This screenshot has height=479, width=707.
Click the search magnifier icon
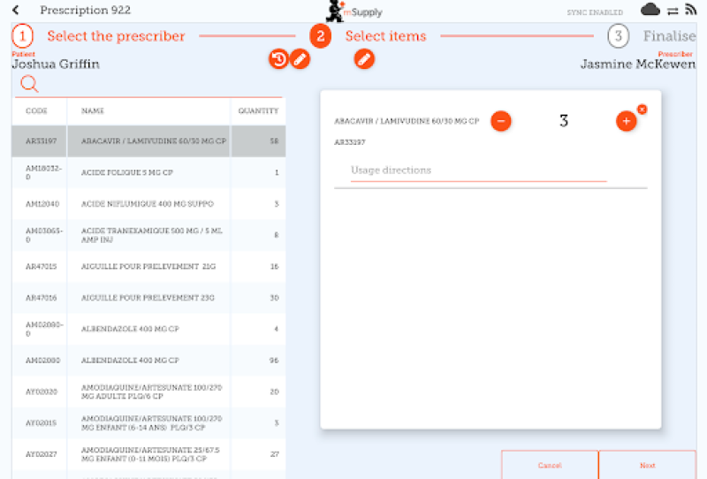click(x=29, y=84)
